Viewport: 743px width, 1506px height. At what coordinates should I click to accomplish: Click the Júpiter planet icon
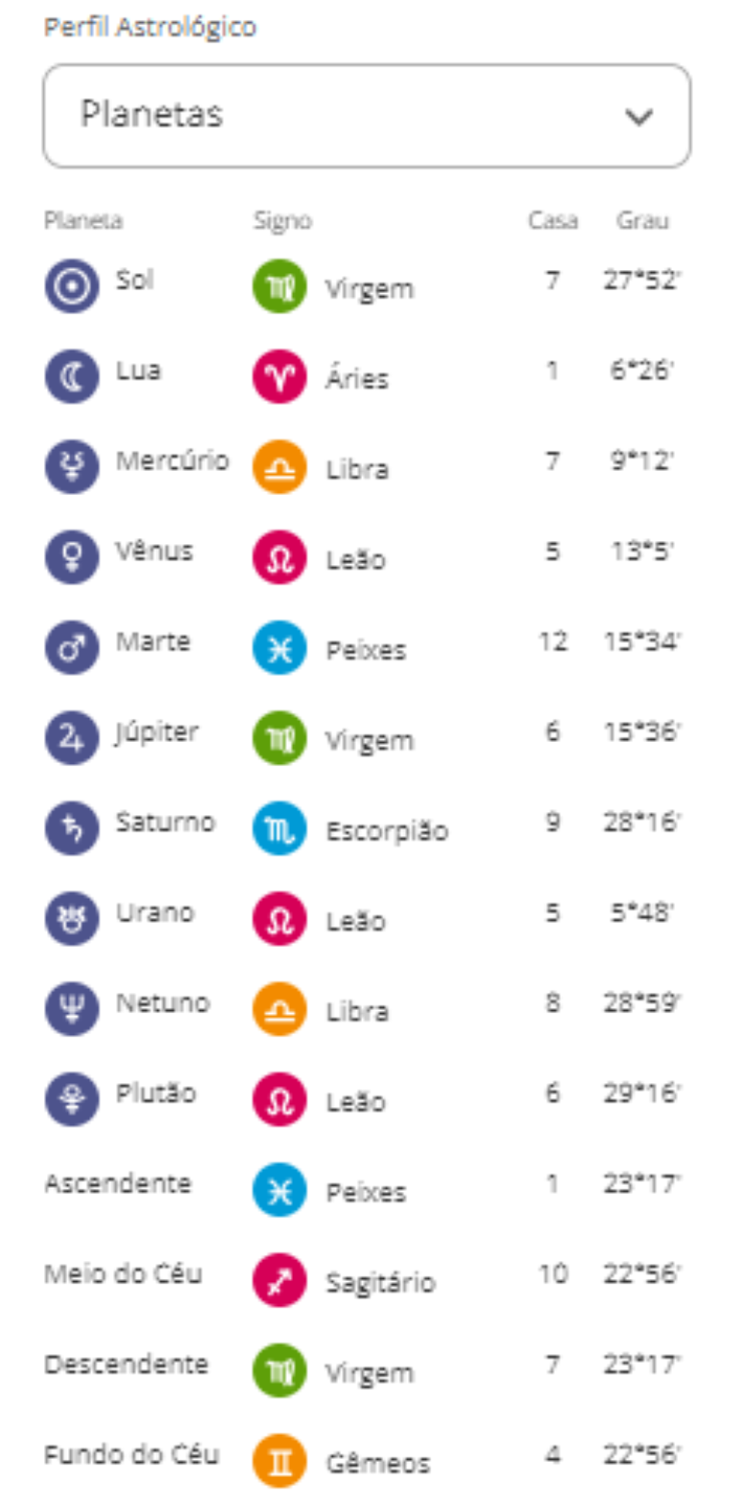click(x=72, y=737)
